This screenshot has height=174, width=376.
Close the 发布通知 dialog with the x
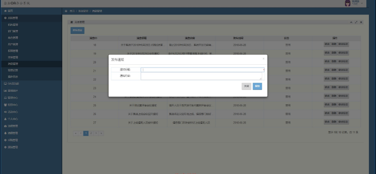click(x=263, y=59)
